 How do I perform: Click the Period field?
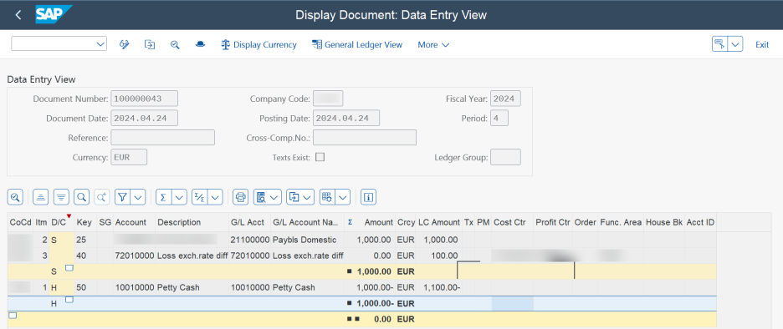pyautogui.click(x=499, y=118)
